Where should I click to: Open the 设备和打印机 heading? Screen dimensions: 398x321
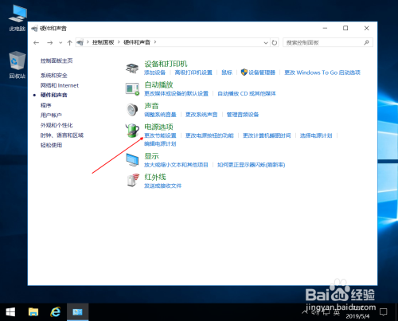[166, 64]
